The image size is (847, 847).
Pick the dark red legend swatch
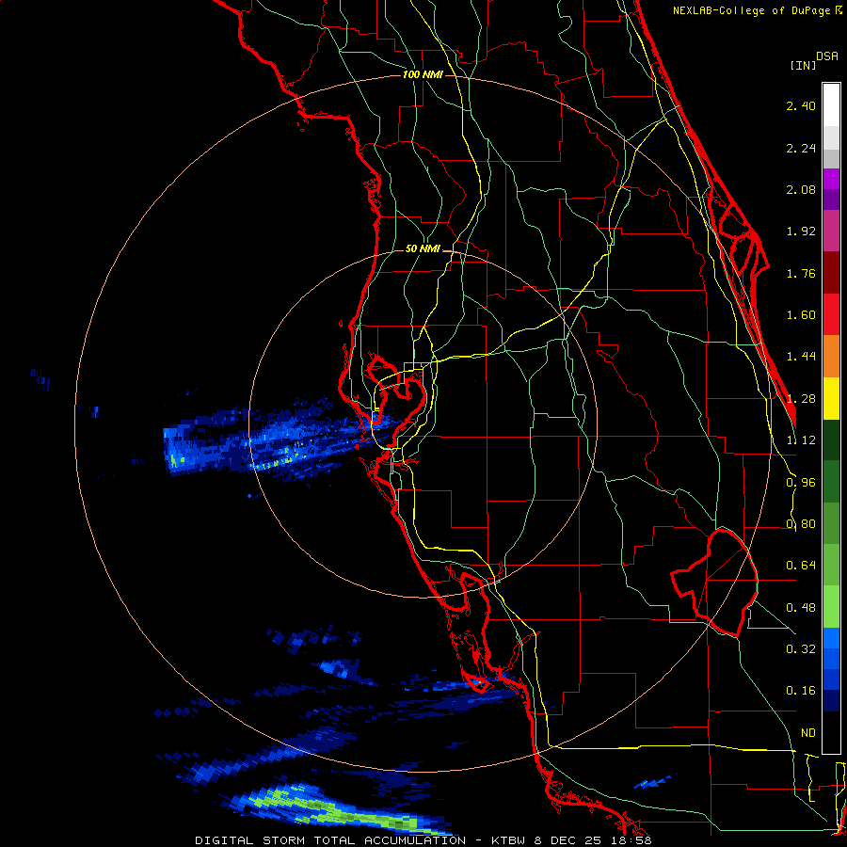click(x=831, y=273)
